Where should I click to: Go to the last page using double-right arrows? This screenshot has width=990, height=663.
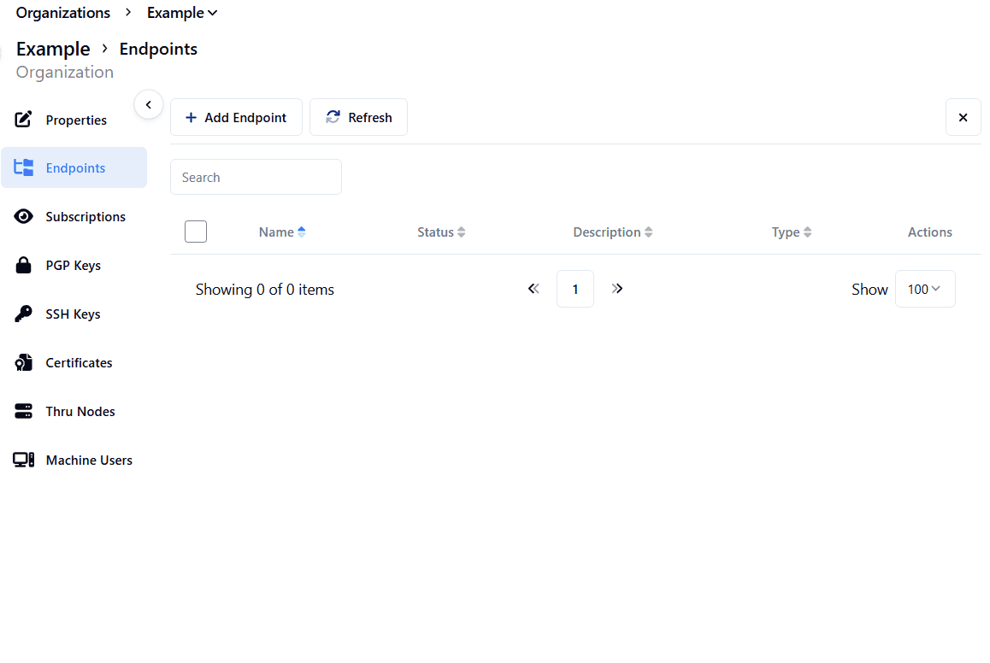pyautogui.click(x=617, y=289)
